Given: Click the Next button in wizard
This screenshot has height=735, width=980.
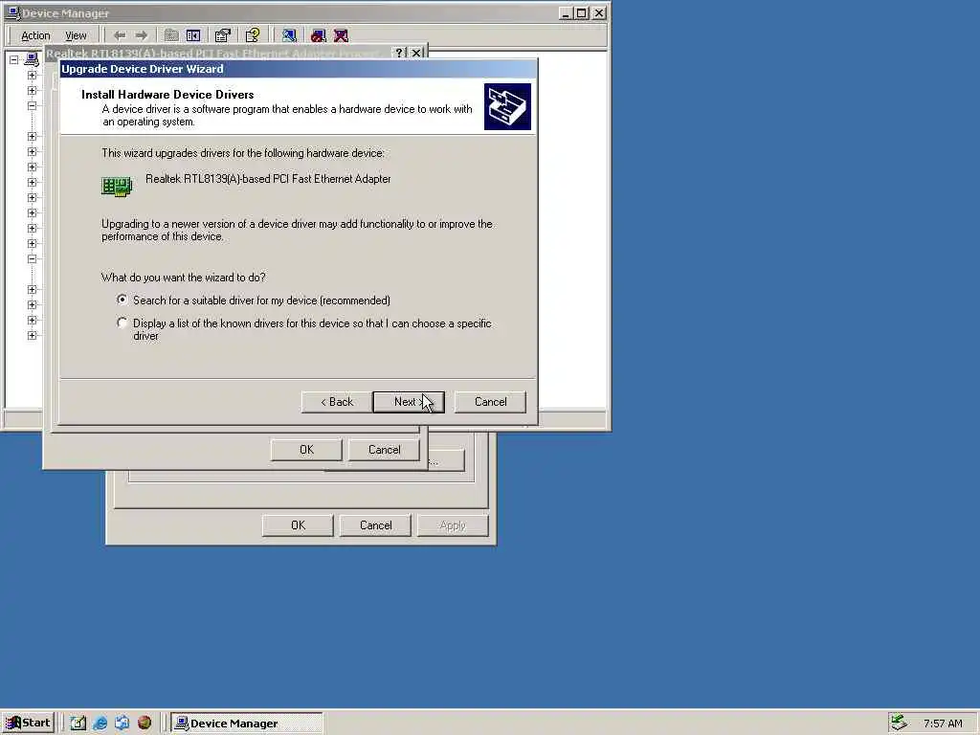Looking at the screenshot, I should (409, 402).
